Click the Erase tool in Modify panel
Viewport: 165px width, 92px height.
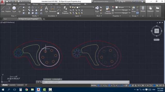[x=41, y=7]
